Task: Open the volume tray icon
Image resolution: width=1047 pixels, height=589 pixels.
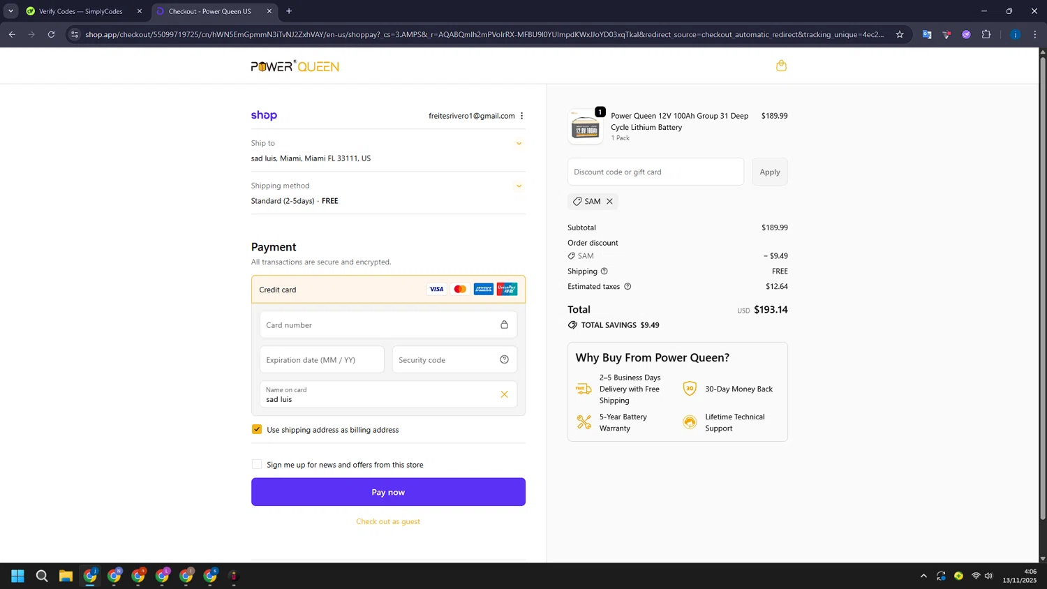Action: click(988, 576)
